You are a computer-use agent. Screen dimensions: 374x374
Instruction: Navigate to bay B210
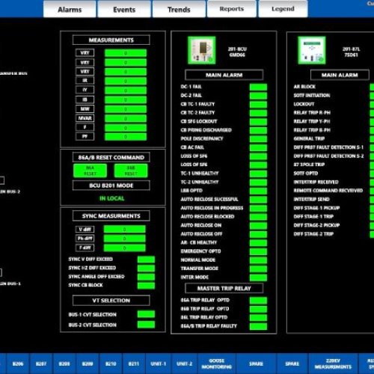tap(111, 364)
